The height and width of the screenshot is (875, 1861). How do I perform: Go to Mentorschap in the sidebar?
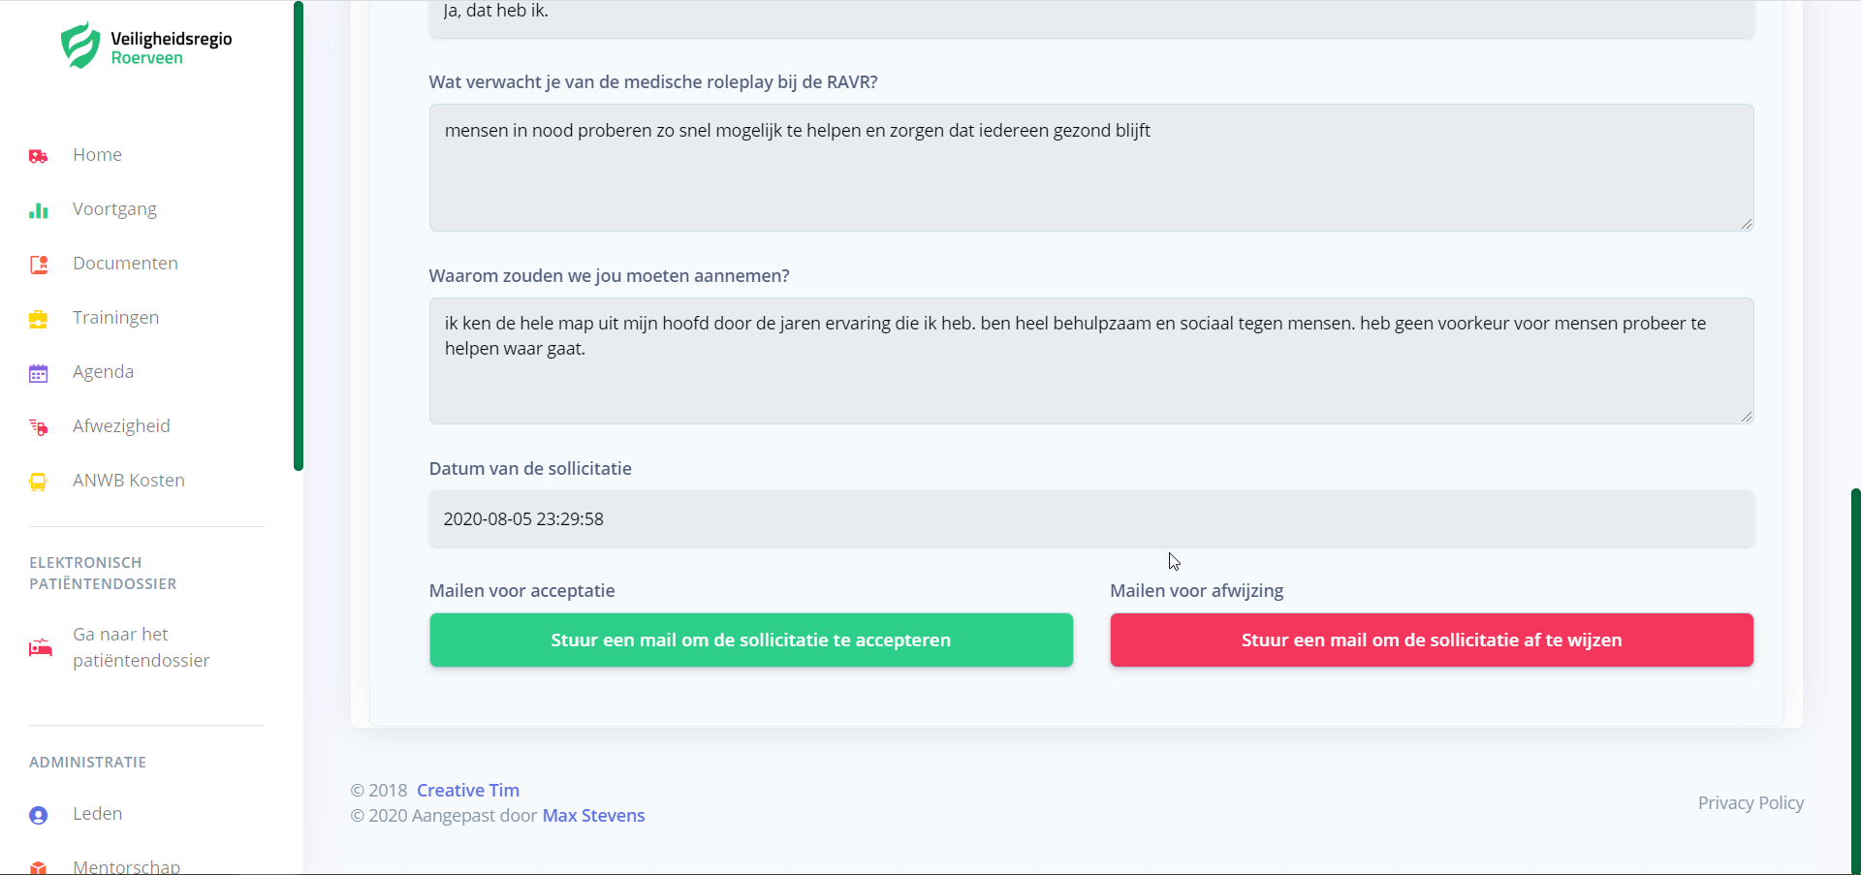pos(126,866)
